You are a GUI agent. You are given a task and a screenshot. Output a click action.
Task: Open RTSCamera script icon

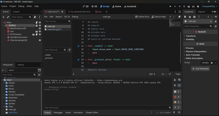[x=36, y=34]
